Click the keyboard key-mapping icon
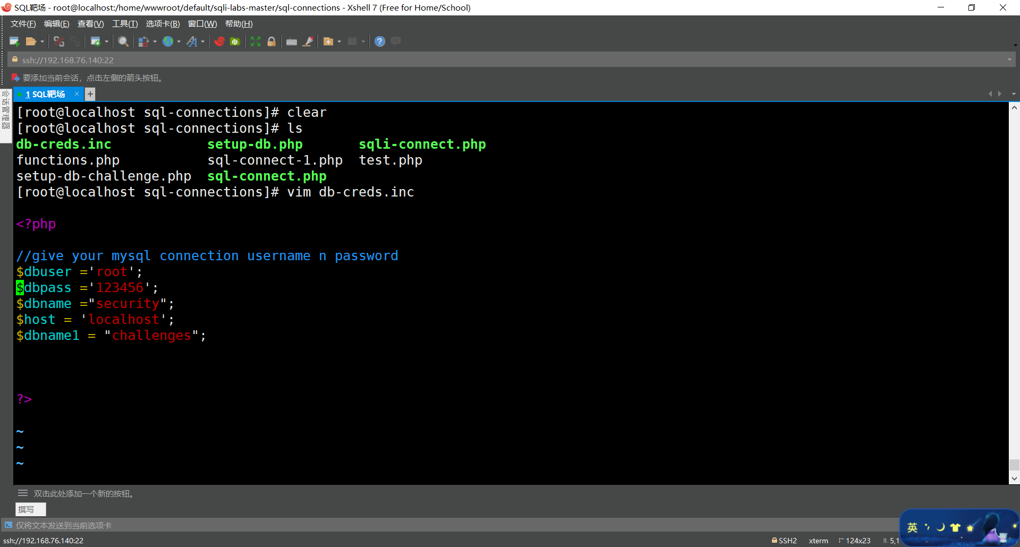Viewport: 1020px width, 547px height. (292, 41)
